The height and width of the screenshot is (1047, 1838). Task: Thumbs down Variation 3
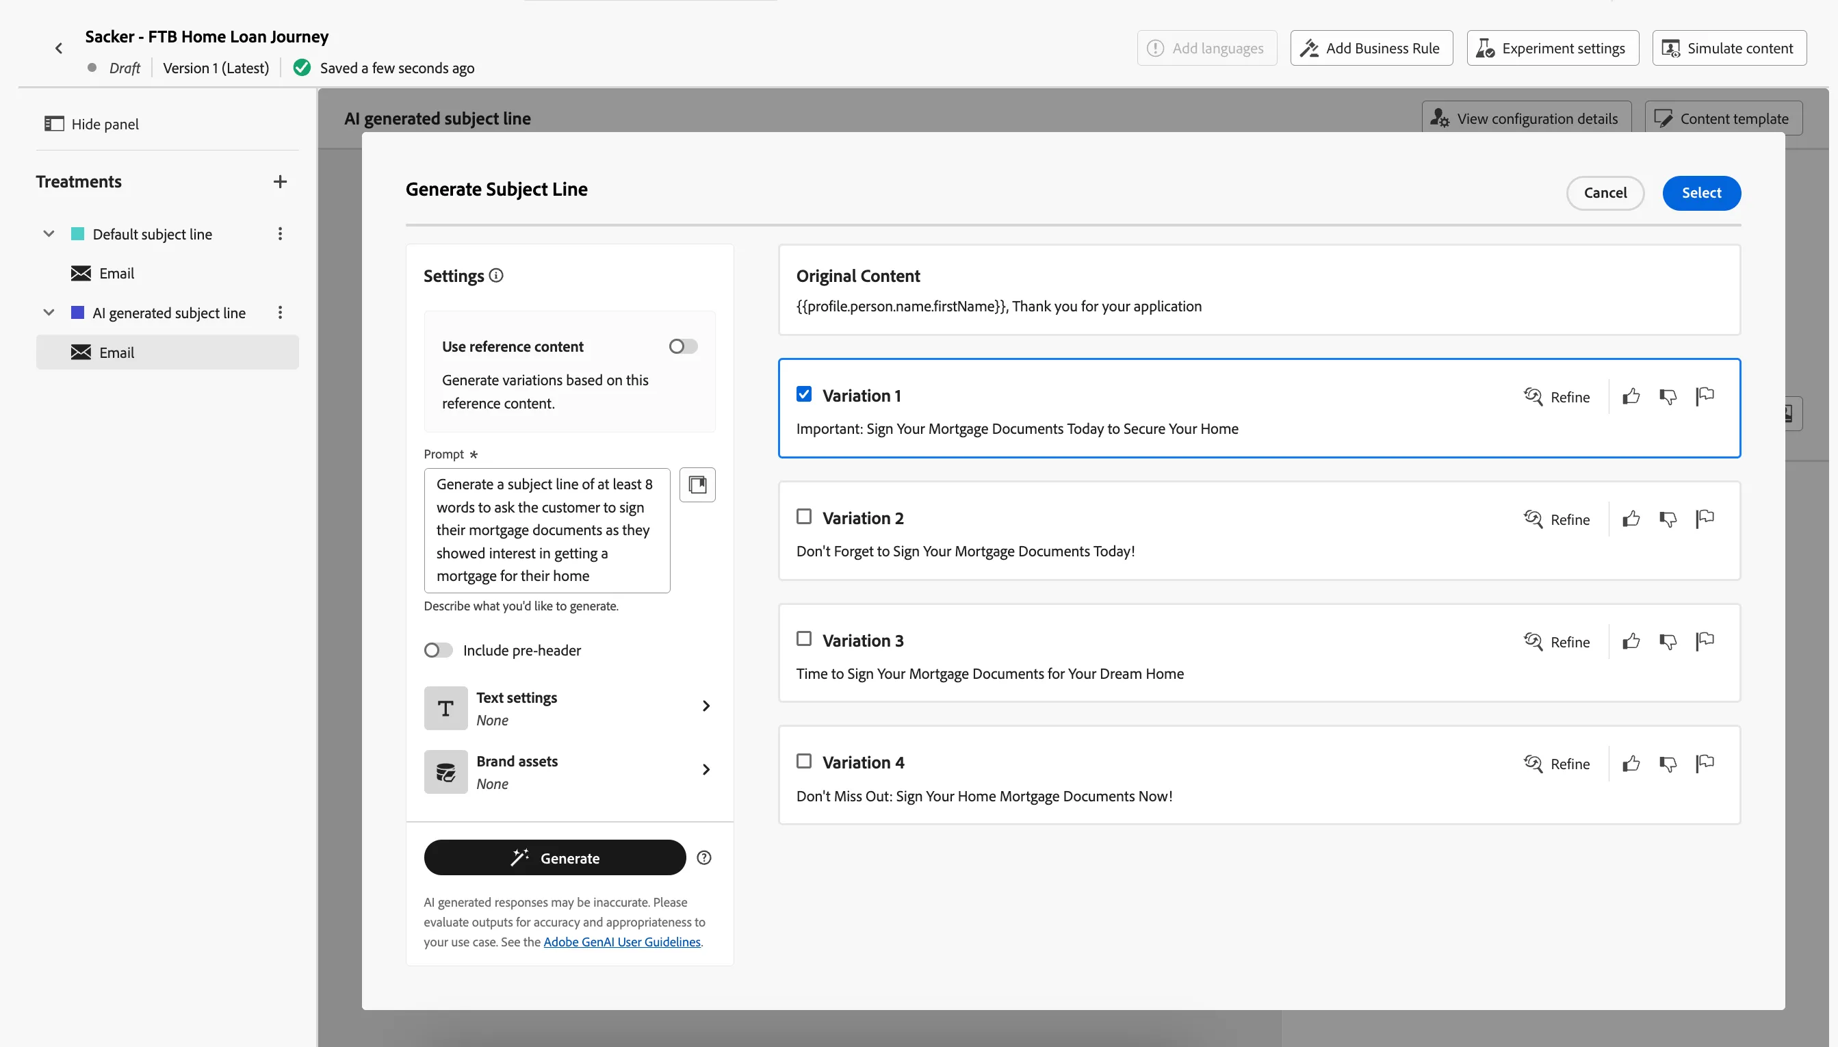pyautogui.click(x=1668, y=641)
